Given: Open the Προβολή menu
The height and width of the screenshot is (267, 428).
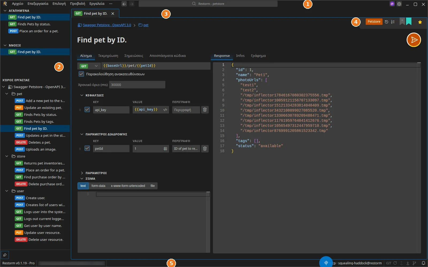Looking at the screenshot, I should click(x=78, y=4).
